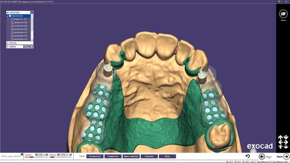Image resolution: width=290 pixels, height=163 pixels.
Task: Click the app icon in the title bar
Action: pos(1,1)
